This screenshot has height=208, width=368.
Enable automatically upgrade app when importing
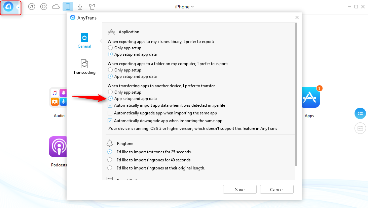(110, 113)
